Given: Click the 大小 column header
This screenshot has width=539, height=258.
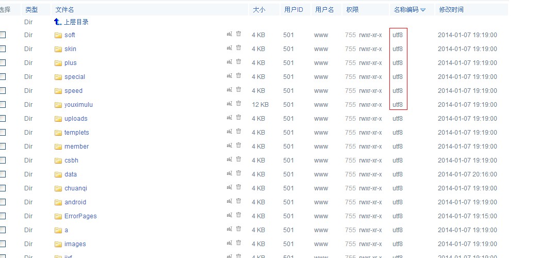Looking at the screenshot, I should [x=258, y=10].
